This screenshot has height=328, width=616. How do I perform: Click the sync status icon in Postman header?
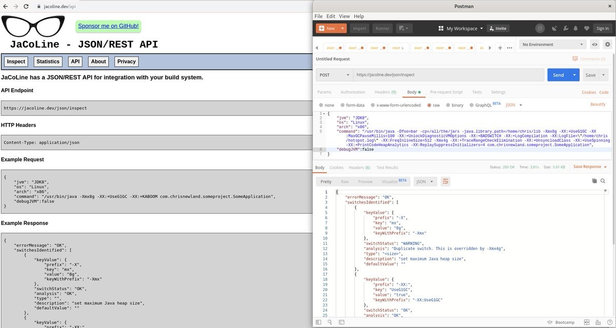540,28
